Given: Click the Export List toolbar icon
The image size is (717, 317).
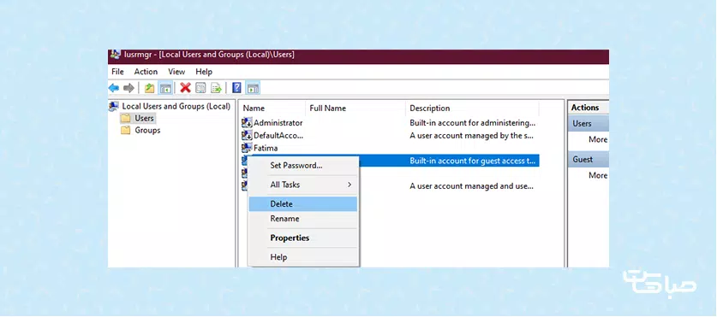Looking at the screenshot, I should click(x=216, y=88).
